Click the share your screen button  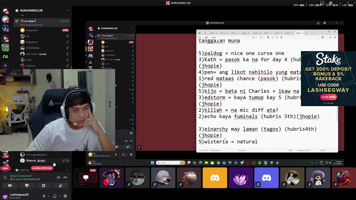(27, 186)
